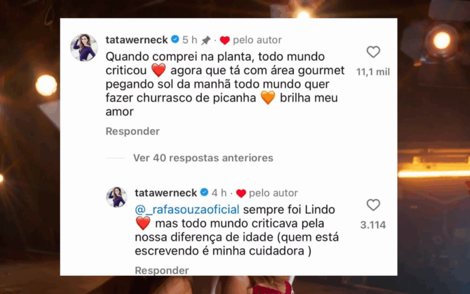This screenshot has height=294, width=470.
Task: Click Responder under the first comment
Action: pyautogui.click(x=132, y=131)
